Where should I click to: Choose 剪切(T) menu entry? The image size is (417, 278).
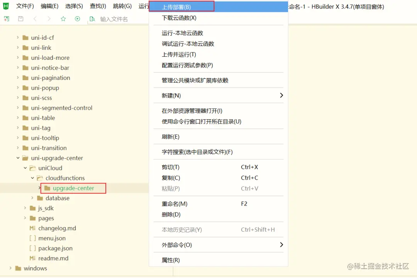[x=219, y=167]
